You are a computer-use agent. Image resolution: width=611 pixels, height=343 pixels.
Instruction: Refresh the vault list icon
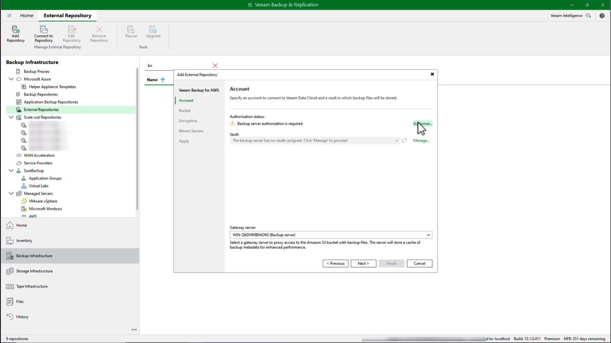(x=404, y=140)
